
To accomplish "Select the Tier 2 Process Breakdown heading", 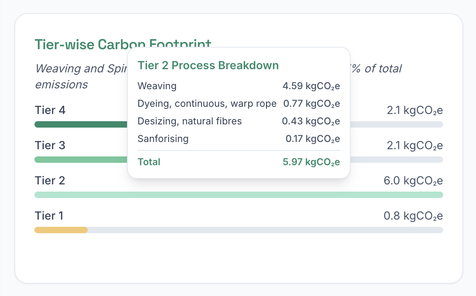I will (x=208, y=65).
